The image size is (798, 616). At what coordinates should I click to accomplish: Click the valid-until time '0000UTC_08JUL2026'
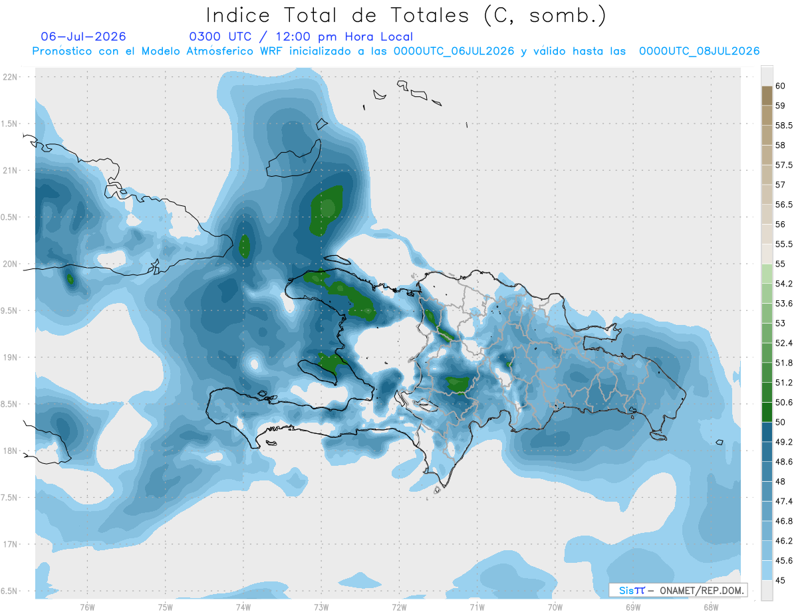coord(700,51)
